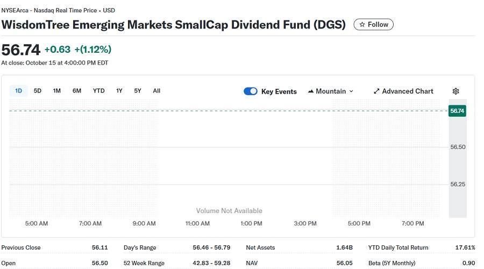Click the 3:00 PM time axis label

(x=305, y=223)
